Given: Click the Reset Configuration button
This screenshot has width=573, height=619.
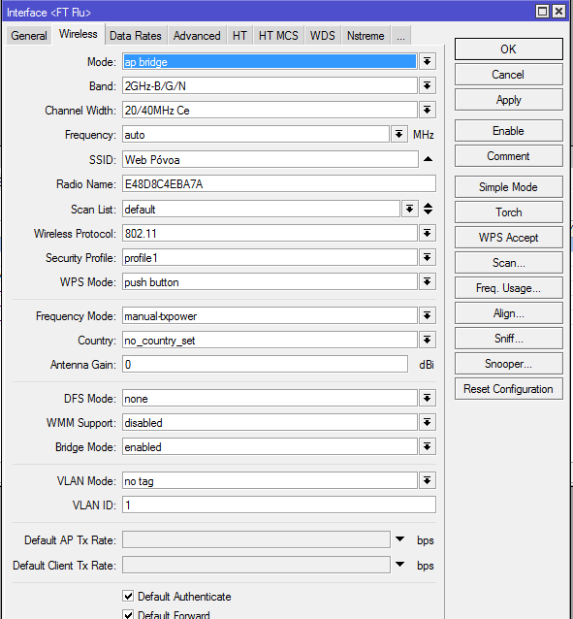Looking at the screenshot, I should [509, 389].
